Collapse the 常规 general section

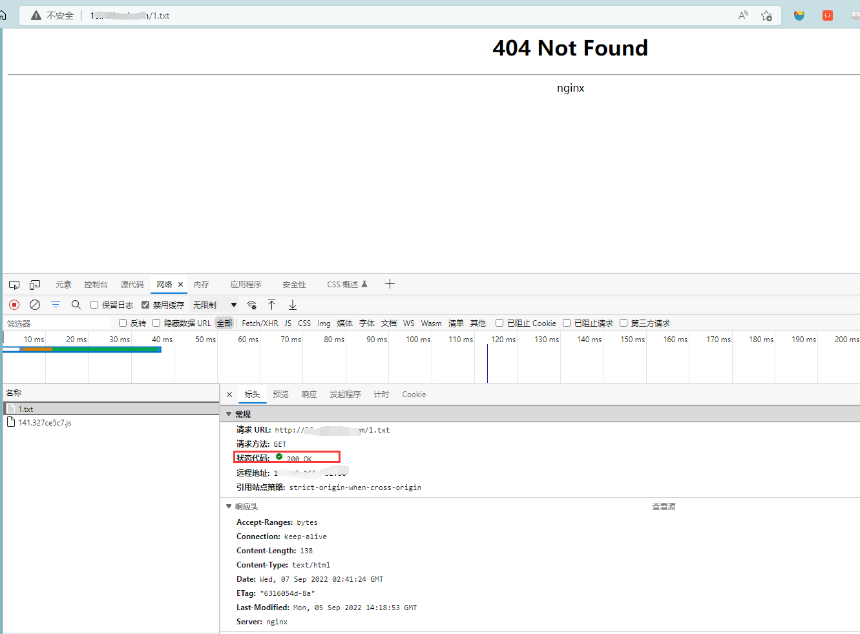229,414
